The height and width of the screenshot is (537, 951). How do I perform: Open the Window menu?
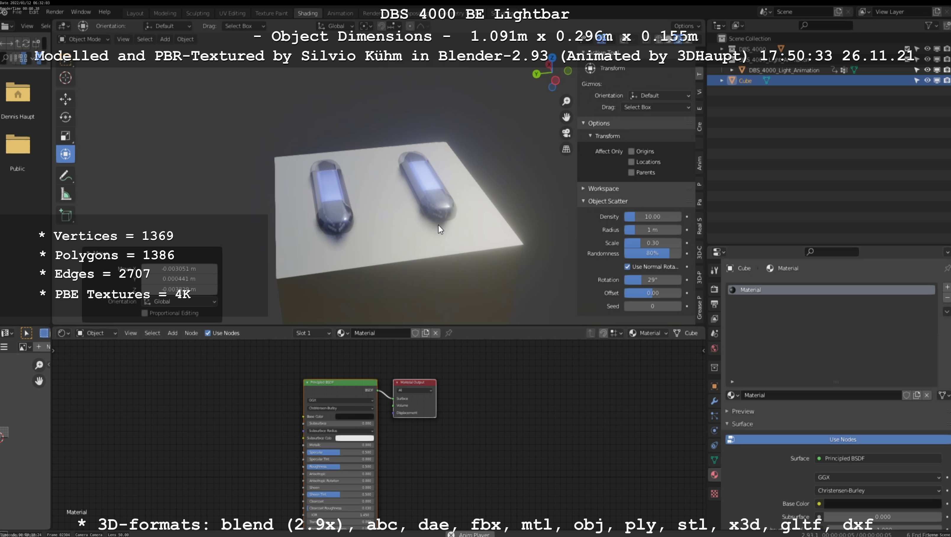[x=80, y=12]
